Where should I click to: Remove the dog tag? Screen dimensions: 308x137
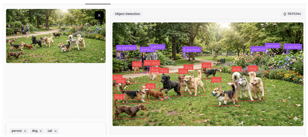coord(41,131)
